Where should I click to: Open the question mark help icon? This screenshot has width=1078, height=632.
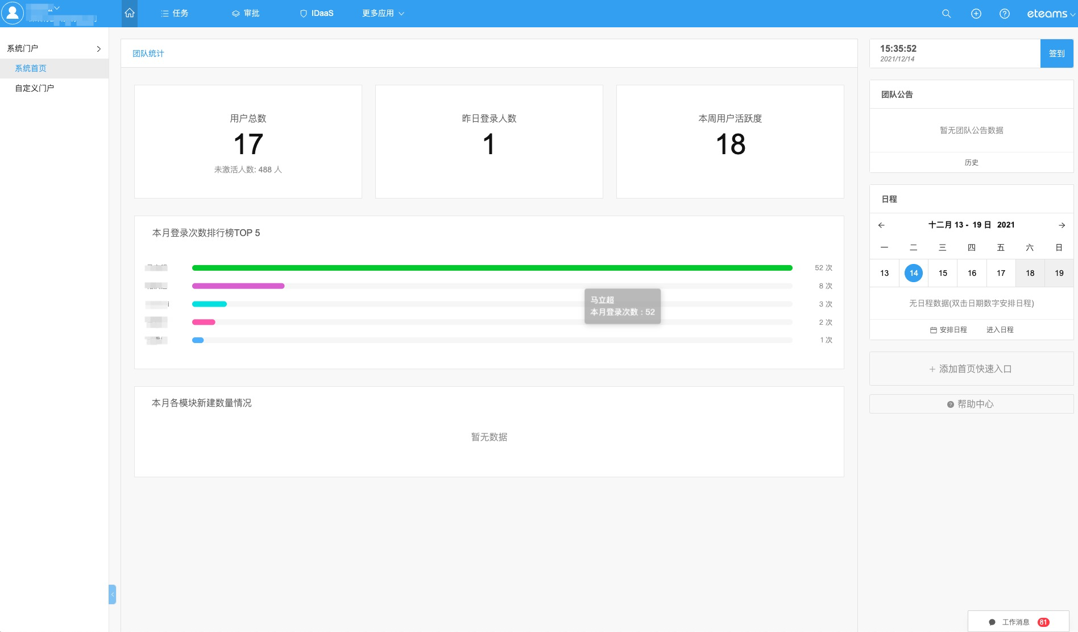[x=1005, y=14]
